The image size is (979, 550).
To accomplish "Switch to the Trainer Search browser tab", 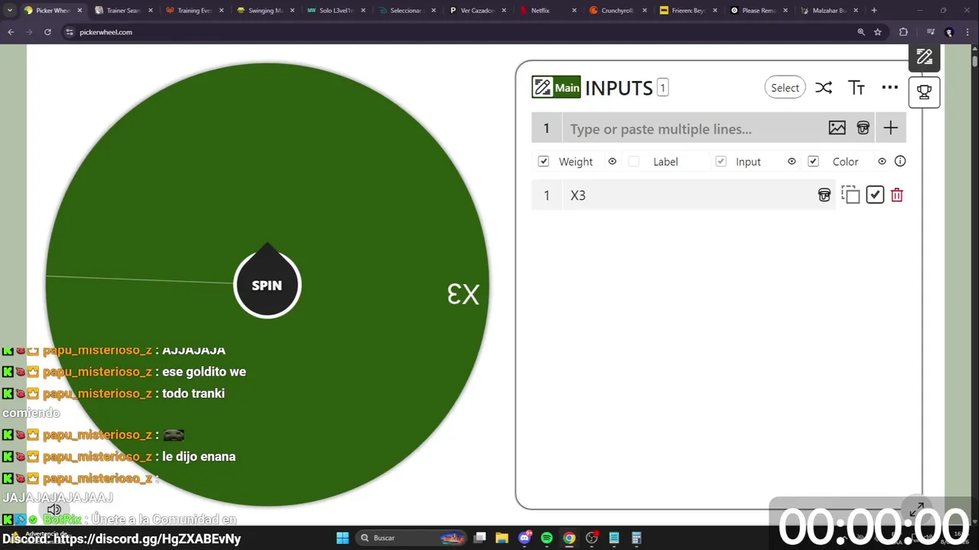I will coord(122,11).
